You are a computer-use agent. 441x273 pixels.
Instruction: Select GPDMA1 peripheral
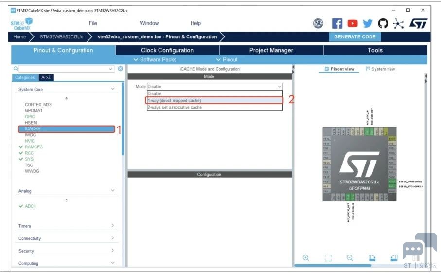click(34, 110)
